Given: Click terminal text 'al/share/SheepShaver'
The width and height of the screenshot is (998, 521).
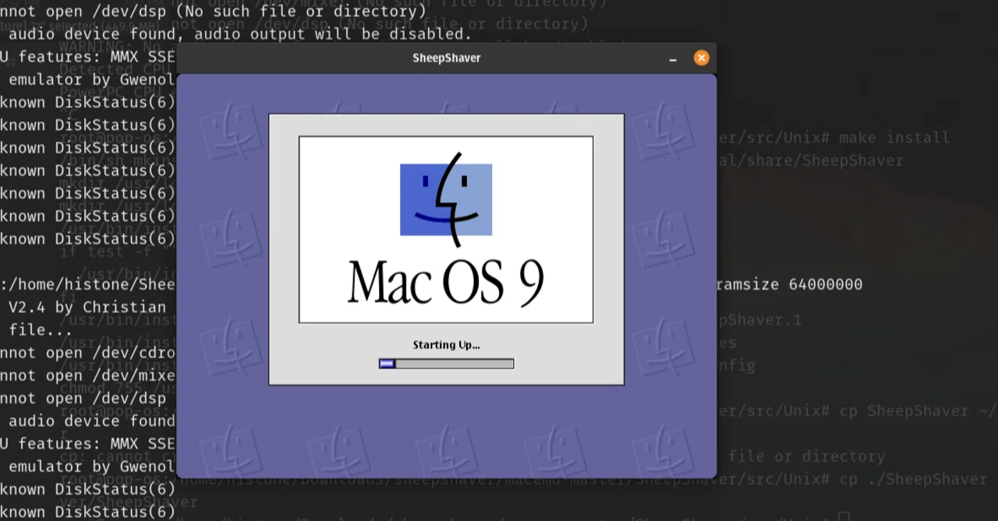Looking at the screenshot, I should click(809, 160).
